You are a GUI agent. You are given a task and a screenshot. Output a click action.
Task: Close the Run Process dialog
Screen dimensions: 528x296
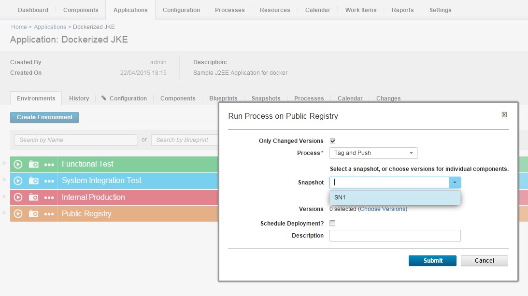[x=504, y=114]
